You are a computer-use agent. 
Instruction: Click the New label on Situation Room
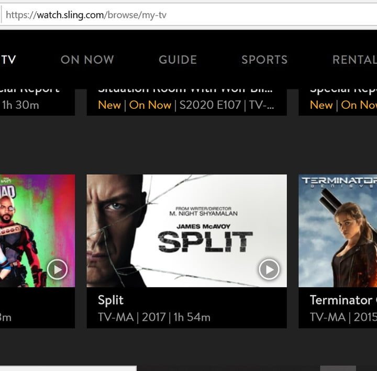109,105
